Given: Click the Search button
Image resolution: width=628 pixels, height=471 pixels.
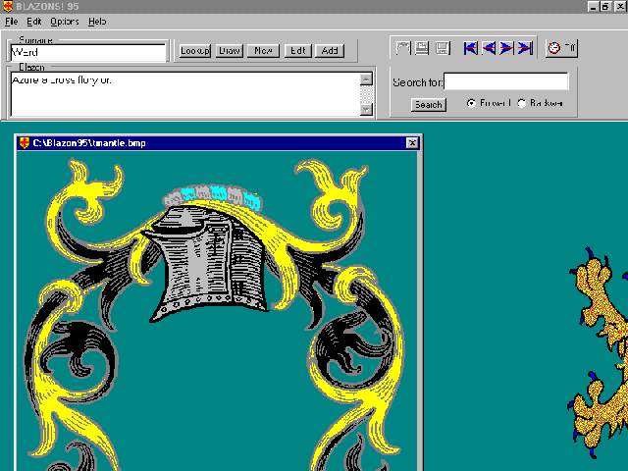Looking at the screenshot, I should tap(428, 104).
